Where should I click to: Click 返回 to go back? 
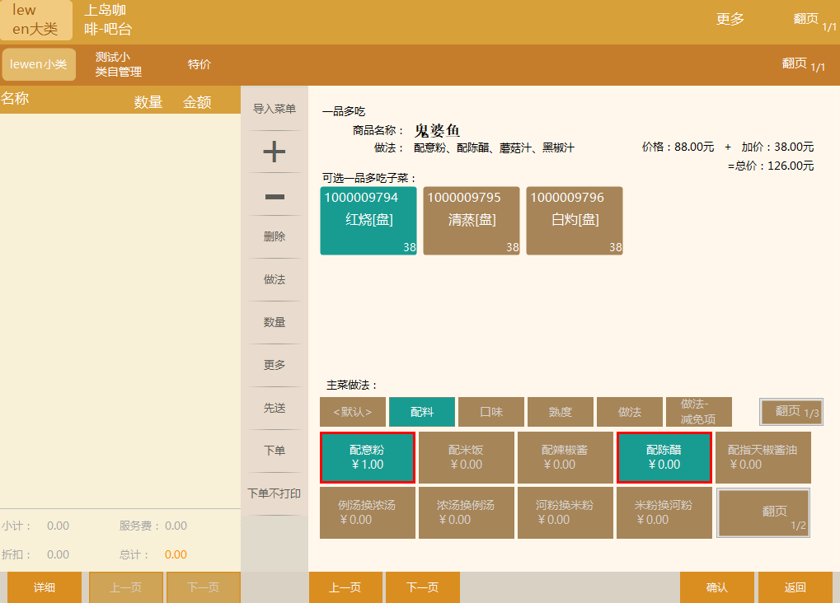point(795,587)
